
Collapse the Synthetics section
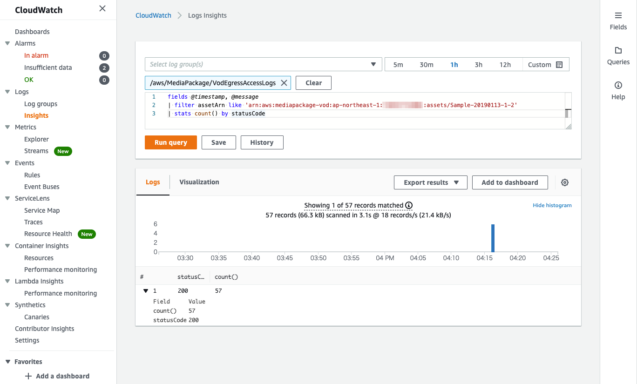7,305
